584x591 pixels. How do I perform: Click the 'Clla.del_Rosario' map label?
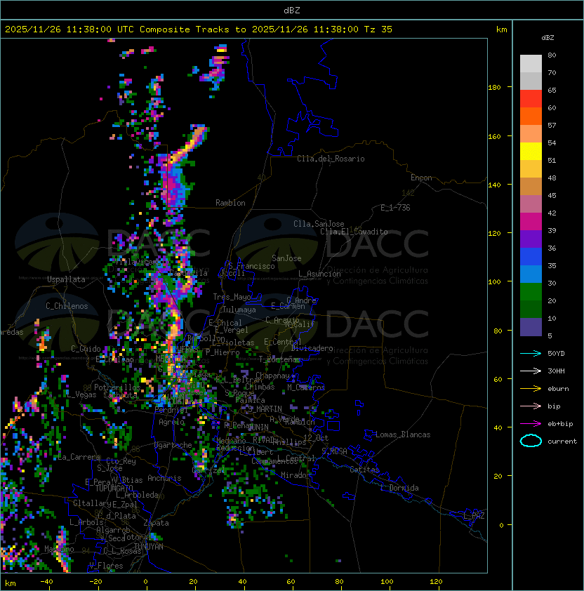[x=331, y=159]
